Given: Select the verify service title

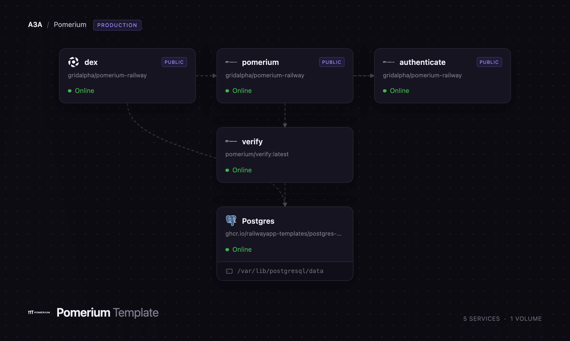Looking at the screenshot, I should pos(252,142).
